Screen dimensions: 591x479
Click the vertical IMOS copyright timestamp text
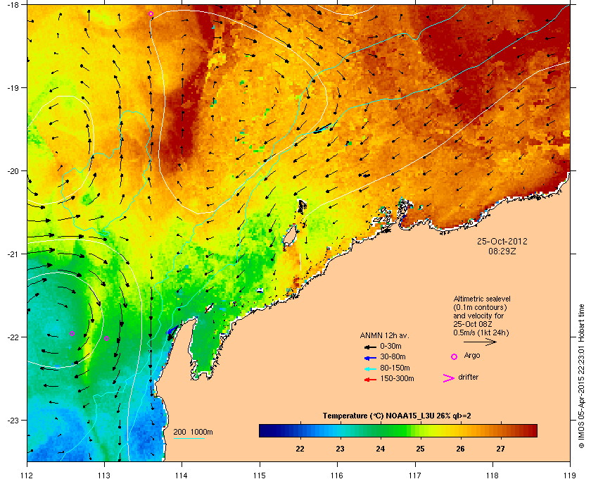pyautogui.click(x=580, y=376)
